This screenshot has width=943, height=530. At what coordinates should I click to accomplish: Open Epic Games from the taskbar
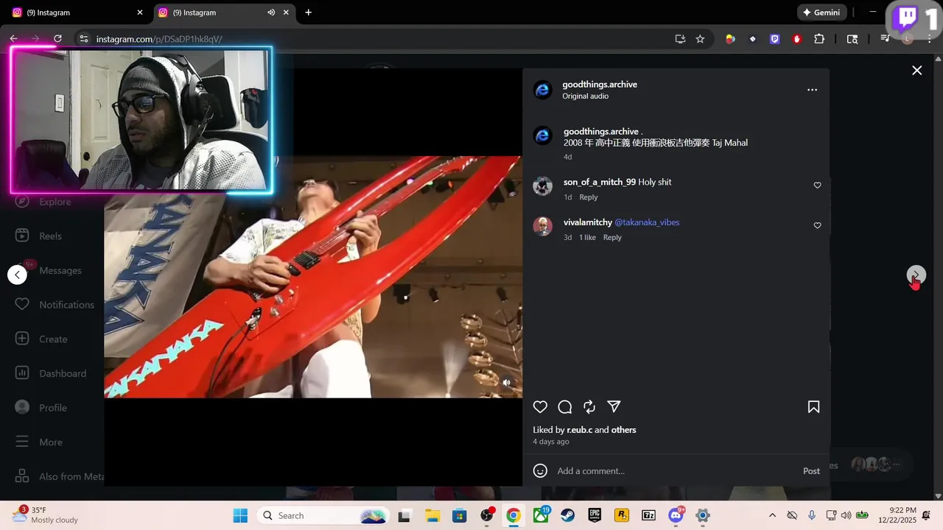[595, 515]
